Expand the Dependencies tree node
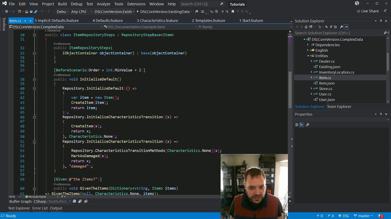 tap(308, 45)
